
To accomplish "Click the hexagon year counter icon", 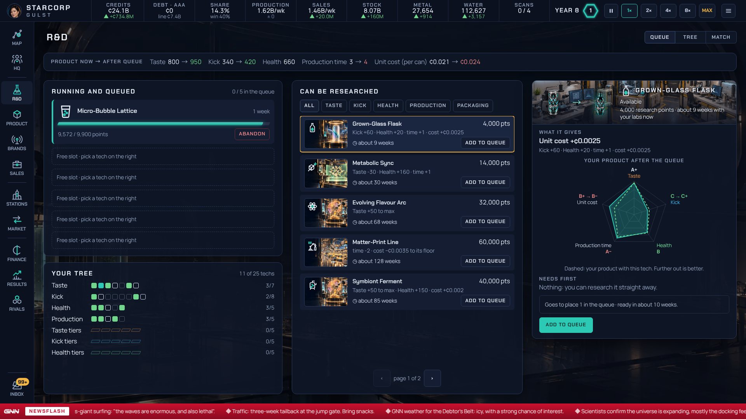I will point(591,11).
